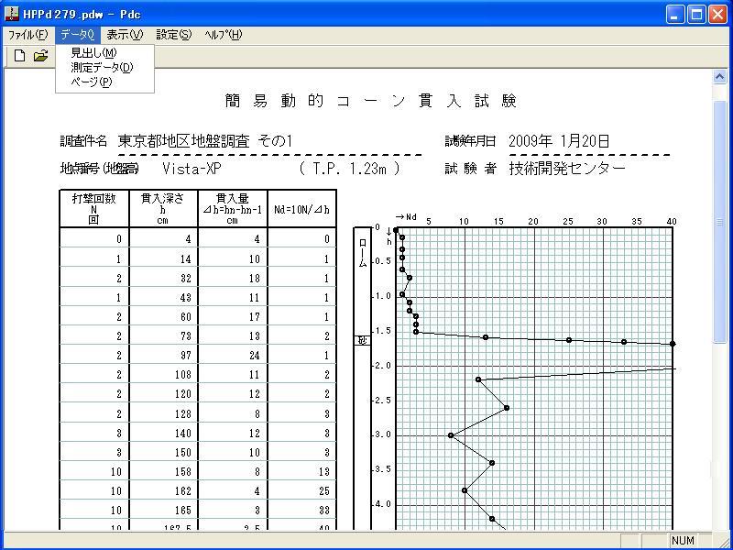Open the ファイル(F) menu
Screen dimensions: 733x550
click(x=27, y=34)
